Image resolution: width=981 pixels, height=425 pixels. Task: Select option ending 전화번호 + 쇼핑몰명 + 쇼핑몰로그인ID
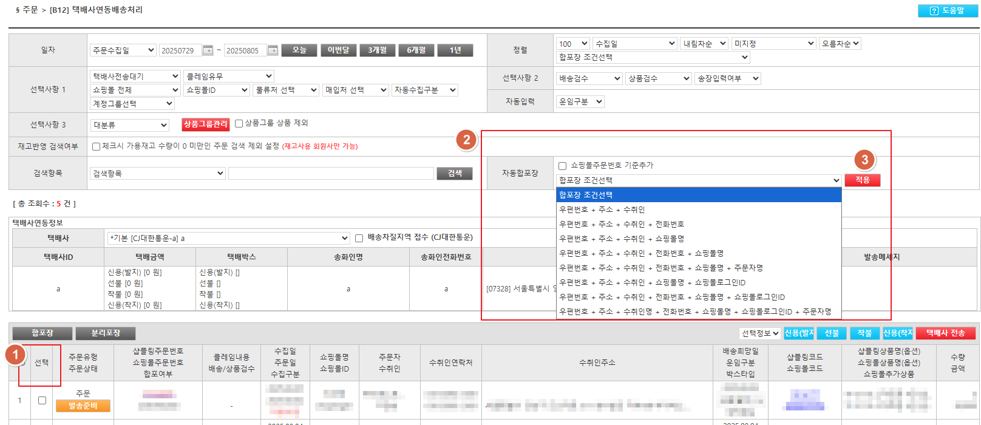[699, 297]
